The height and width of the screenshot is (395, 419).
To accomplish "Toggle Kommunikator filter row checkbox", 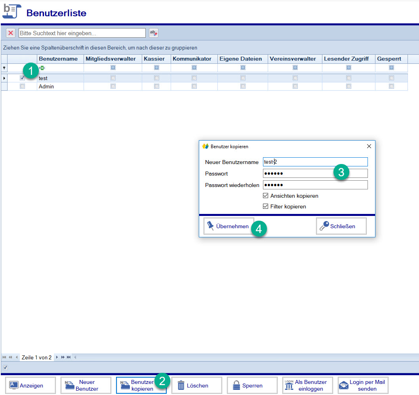I will pos(194,68).
